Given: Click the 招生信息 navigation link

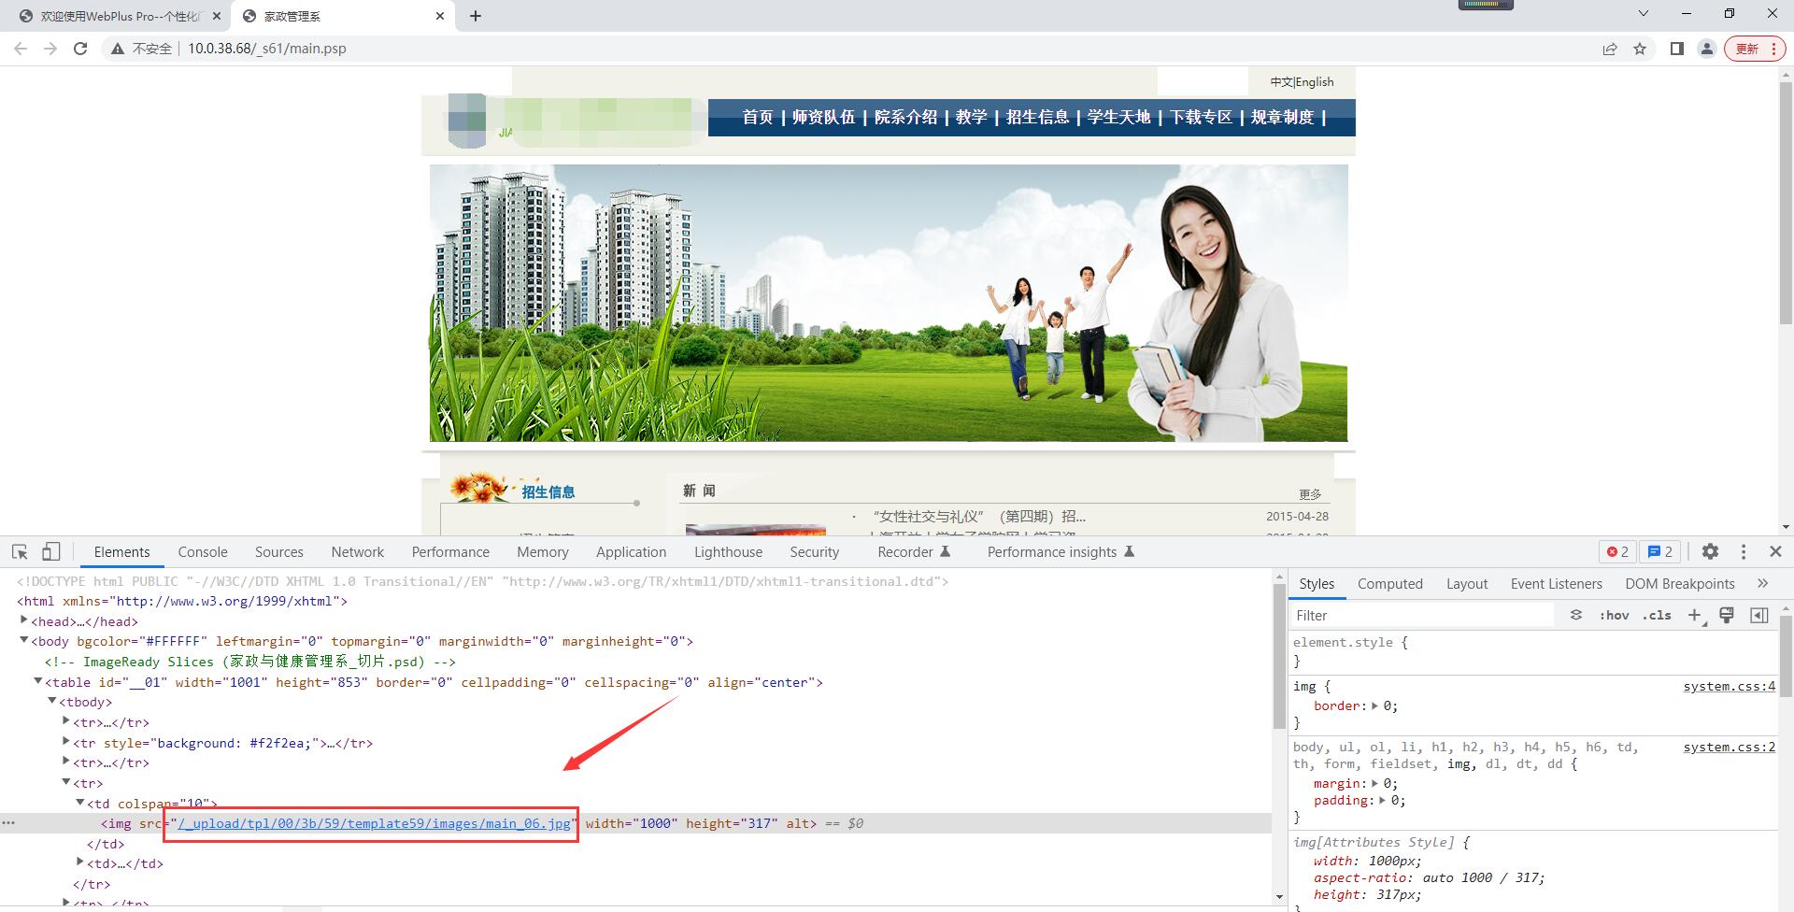Looking at the screenshot, I should coord(1037,117).
